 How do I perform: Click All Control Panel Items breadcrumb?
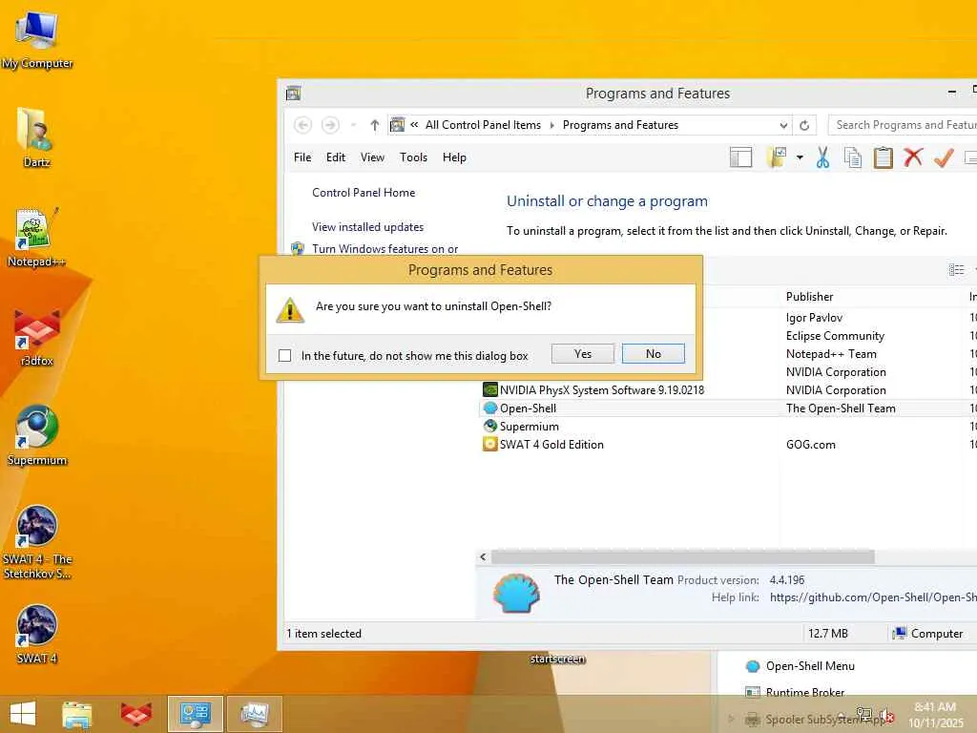[x=483, y=125]
